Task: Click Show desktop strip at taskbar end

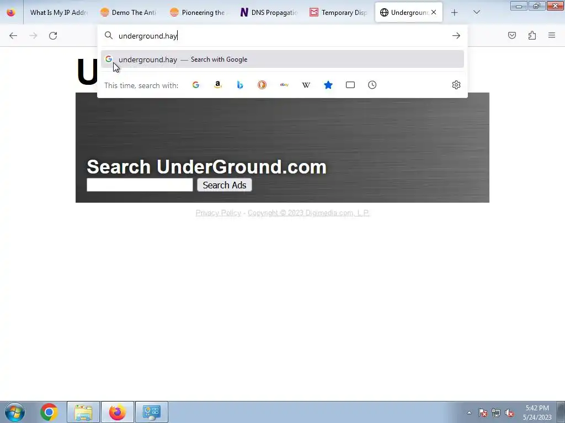Action: (561, 412)
